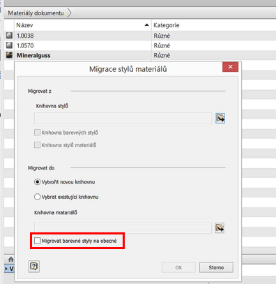The width and height of the screenshot is (276, 284).
Task: Toggle Knihovna barevných stylů checkbox
Action: click(x=37, y=133)
